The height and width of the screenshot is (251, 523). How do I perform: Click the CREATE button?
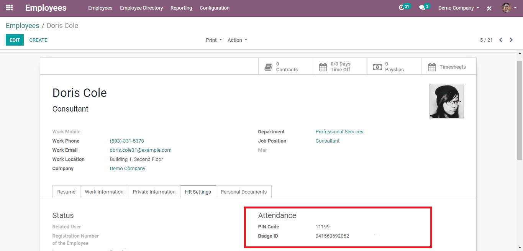(38, 40)
